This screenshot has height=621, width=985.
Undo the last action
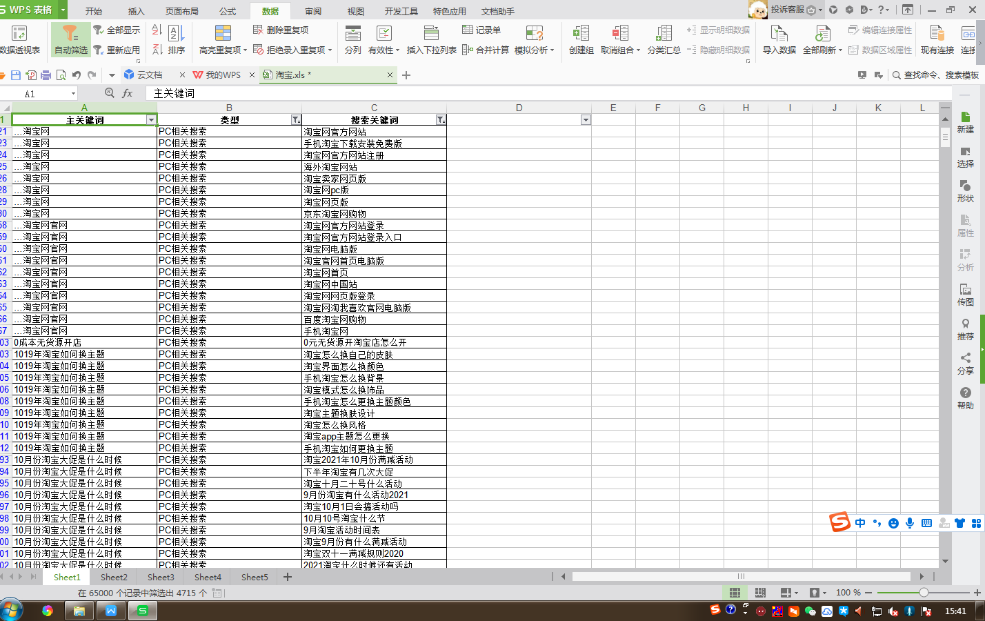(77, 75)
